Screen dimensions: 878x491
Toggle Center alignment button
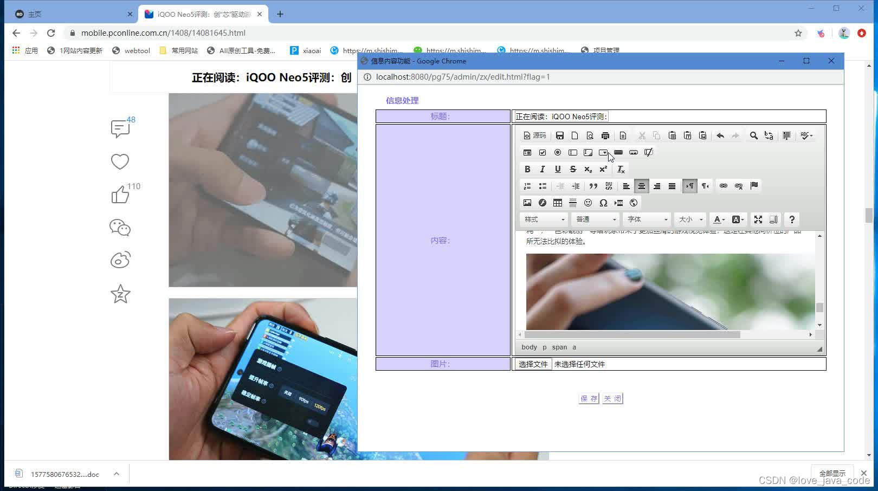pos(642,186)
